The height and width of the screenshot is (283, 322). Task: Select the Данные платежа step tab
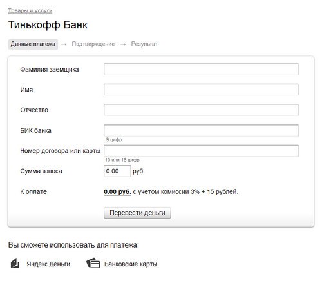(x=33, y=44)
